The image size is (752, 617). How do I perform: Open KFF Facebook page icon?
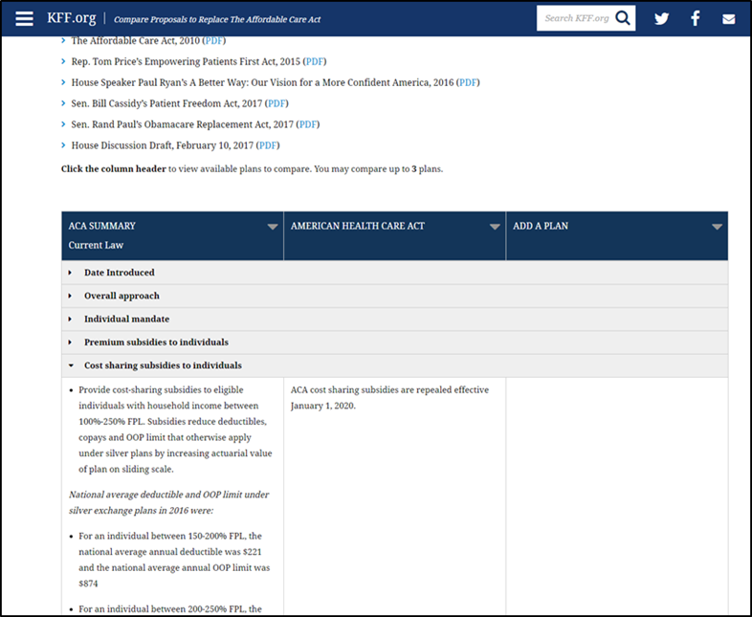[x=695, y=18]
